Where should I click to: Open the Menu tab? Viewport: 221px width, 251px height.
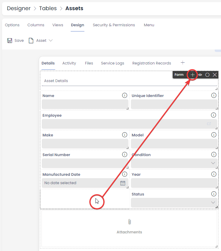click(149, 25)
